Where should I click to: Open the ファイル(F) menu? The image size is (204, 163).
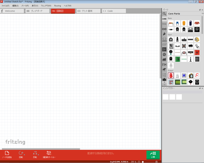(5, 6)
